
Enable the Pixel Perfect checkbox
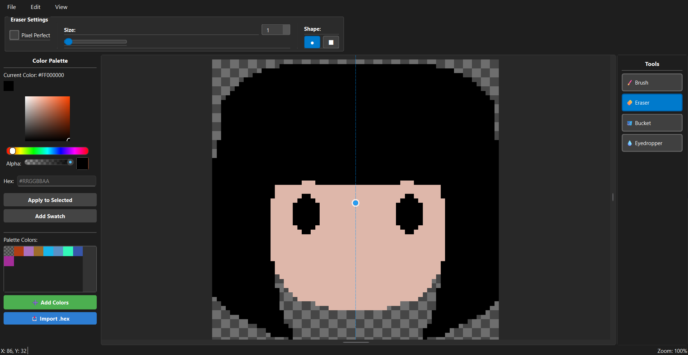[14, 35]
